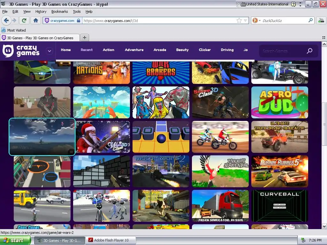Open the Beauty games category
The height and width of the screenshot is (245, 327).
[x=182, y=50]
